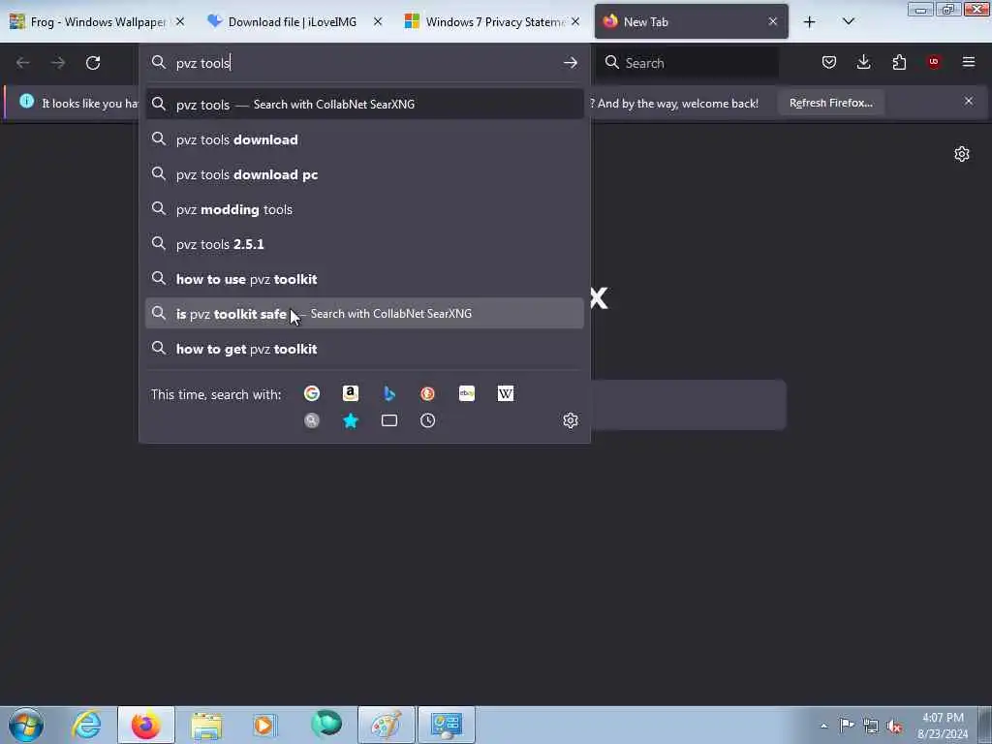Screen dimensions: 992x744
Task: Open the clock showing 4:07 PM
Action: pos(943,726)
